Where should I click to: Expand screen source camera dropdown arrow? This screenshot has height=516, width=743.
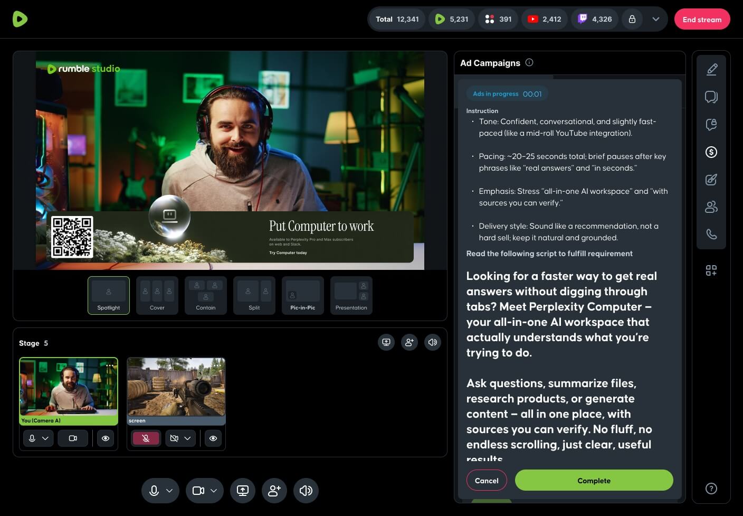coord(187,438)
